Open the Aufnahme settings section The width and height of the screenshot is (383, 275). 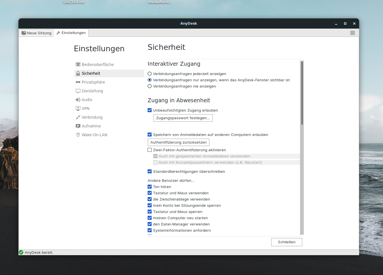109,126
